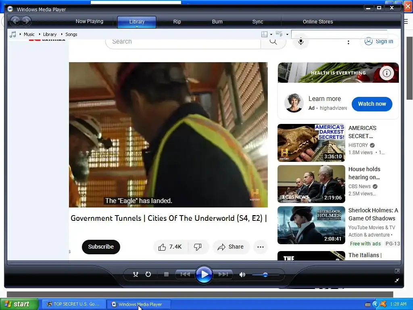Click the YouTube magnifier search button
The height and width of the screenshot is (310, 413).
[x=273, y=42]
